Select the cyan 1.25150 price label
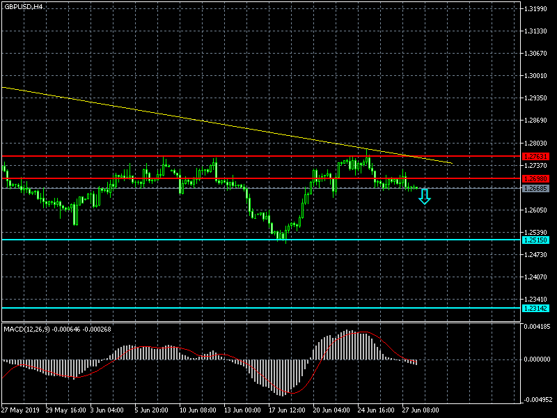 coord(535,240)
